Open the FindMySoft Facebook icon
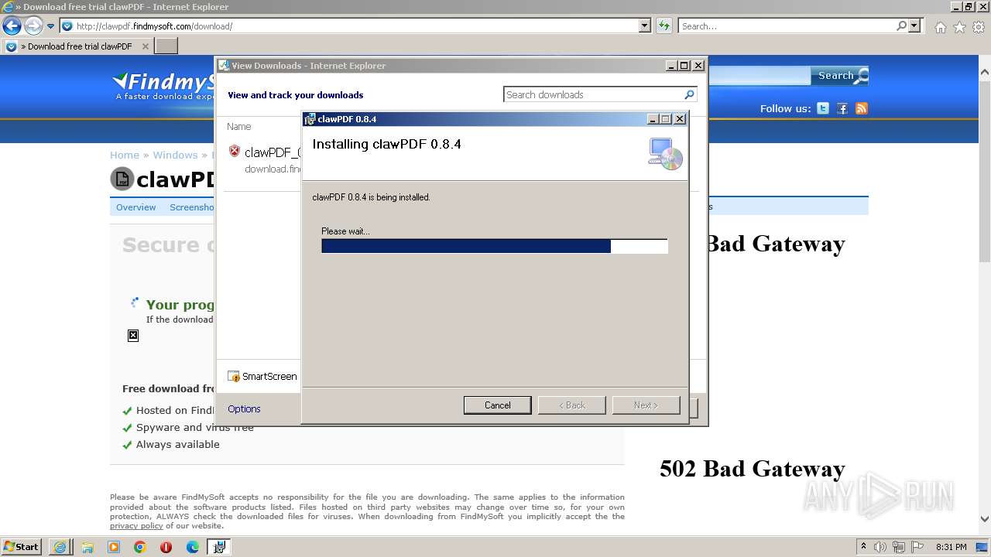 tap(842, 108)
